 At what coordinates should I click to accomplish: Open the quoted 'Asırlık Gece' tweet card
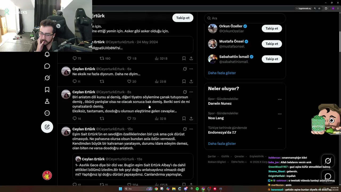[133, 166]
